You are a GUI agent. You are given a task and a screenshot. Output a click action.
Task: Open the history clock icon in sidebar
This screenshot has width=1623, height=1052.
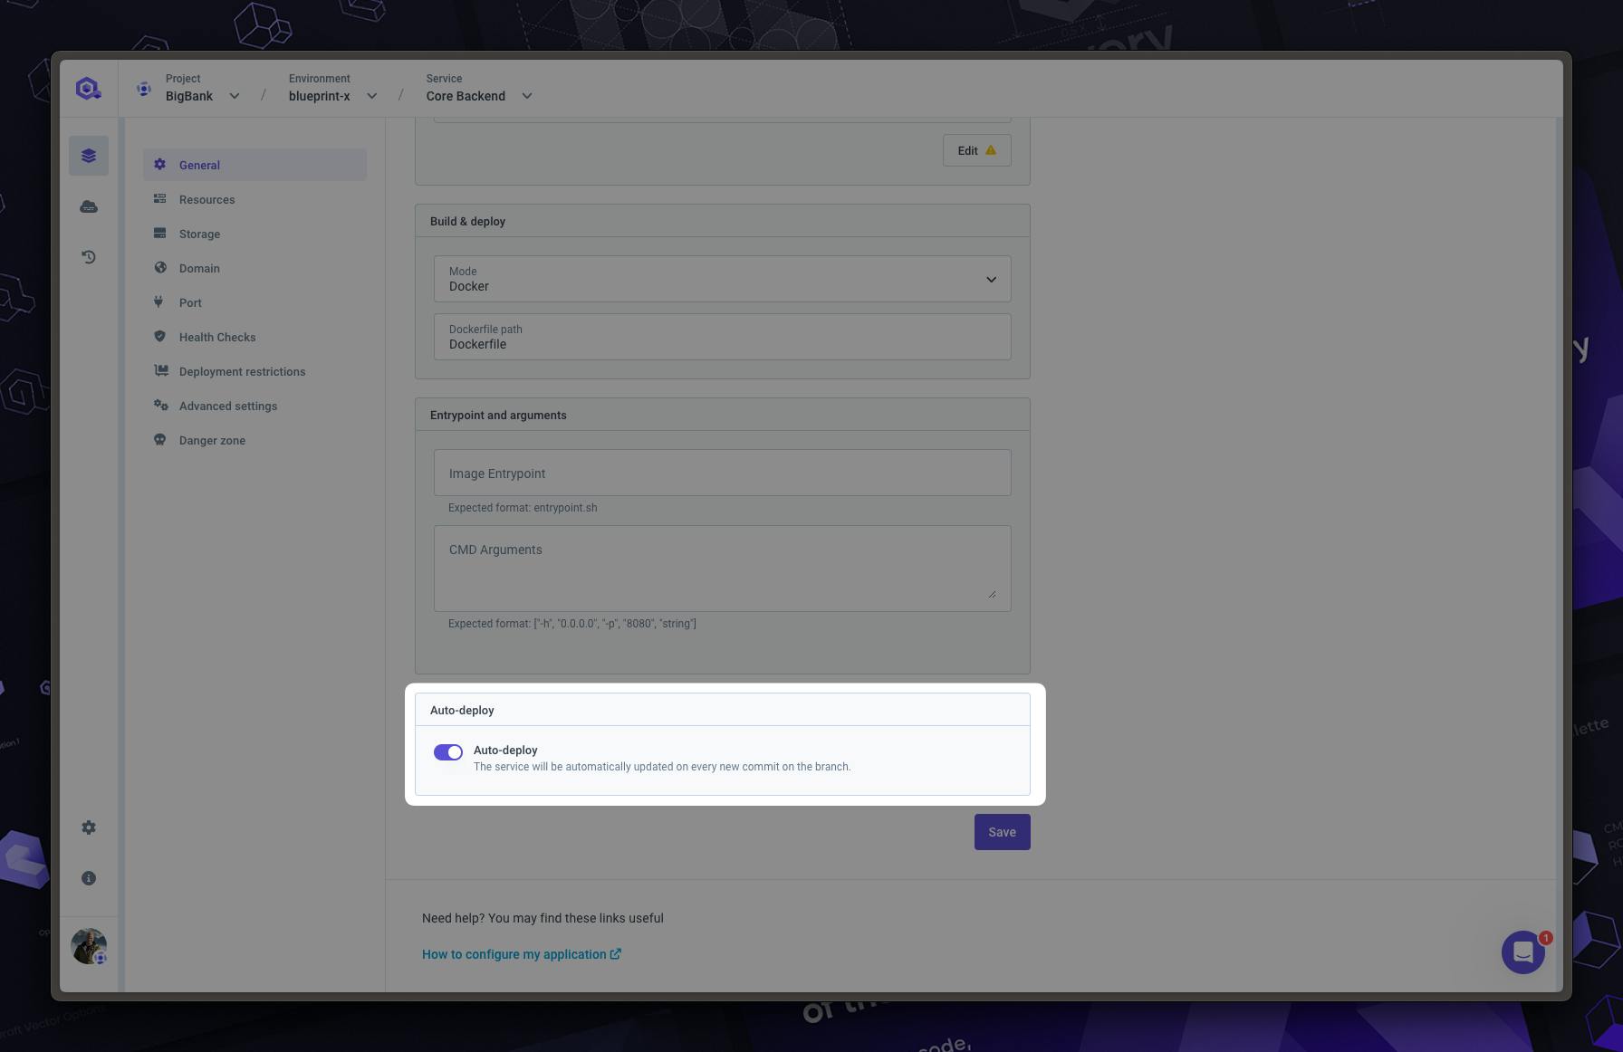tap(89, 257)
